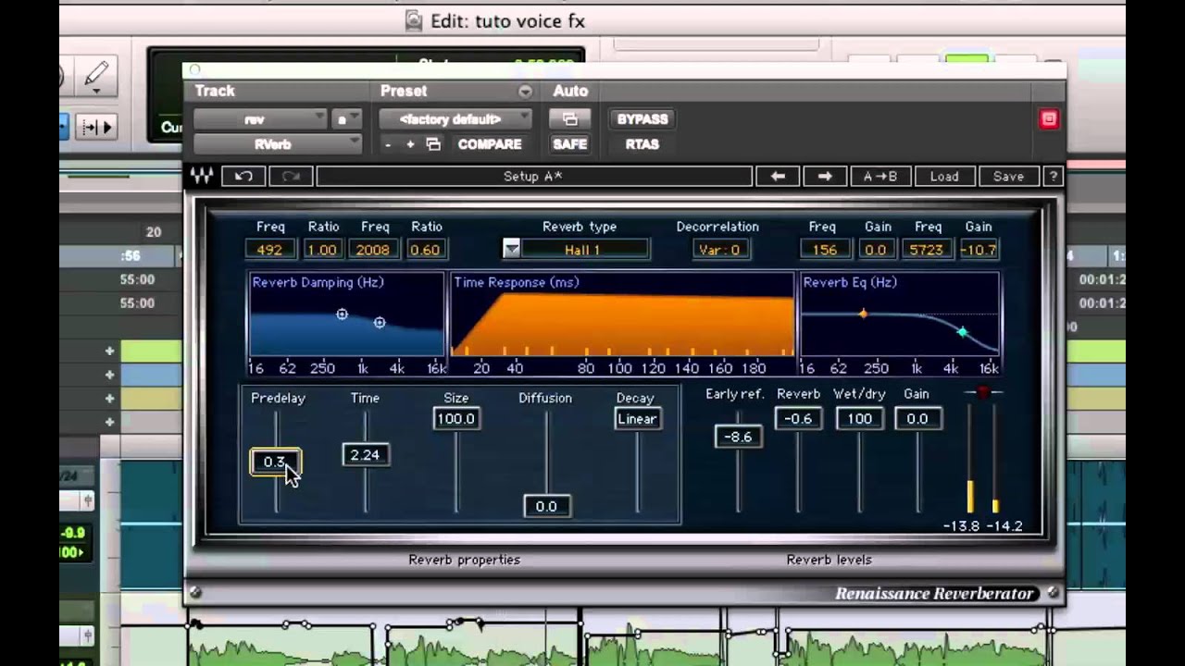The height and width of the screenshot is (666, 1185).
Task: Open the pencil tool options arrow in Edit window
Action: coord(96,91)
